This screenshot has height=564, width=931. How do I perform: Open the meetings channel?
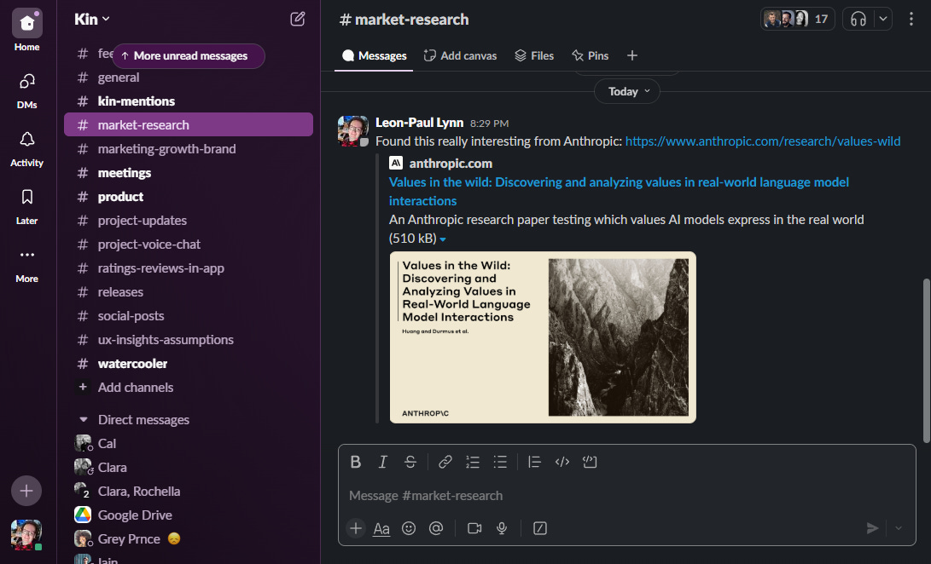(x=189, y=173)
